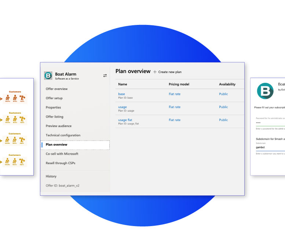Image resolution: width=285 pixels, height=251 pixels.
Task: Open the base plan link
Action: [x=122, y=94]
